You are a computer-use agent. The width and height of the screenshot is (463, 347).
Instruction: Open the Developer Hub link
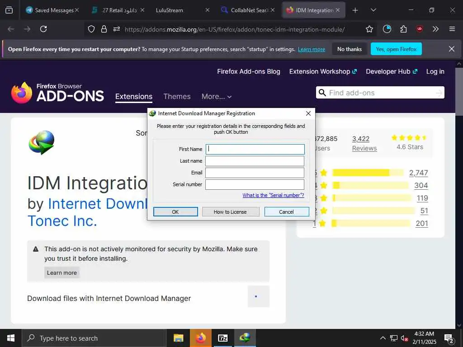tap(392, 71)
